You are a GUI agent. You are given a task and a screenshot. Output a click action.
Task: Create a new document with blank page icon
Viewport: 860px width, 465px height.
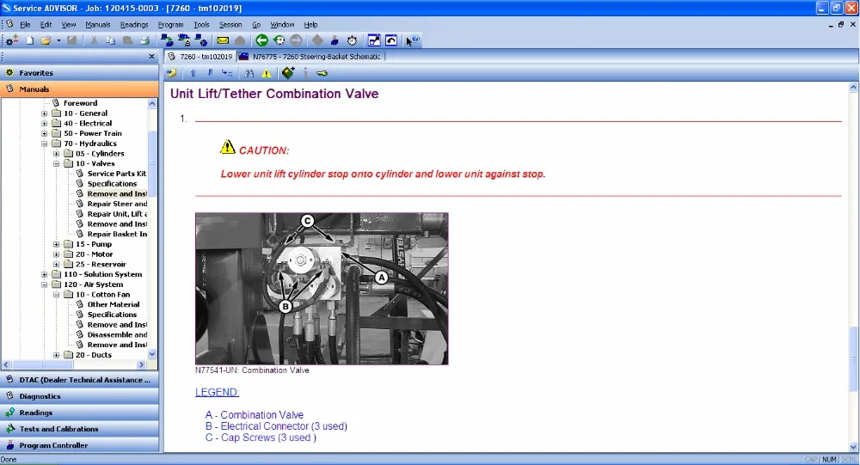click(x=30, y=40)
